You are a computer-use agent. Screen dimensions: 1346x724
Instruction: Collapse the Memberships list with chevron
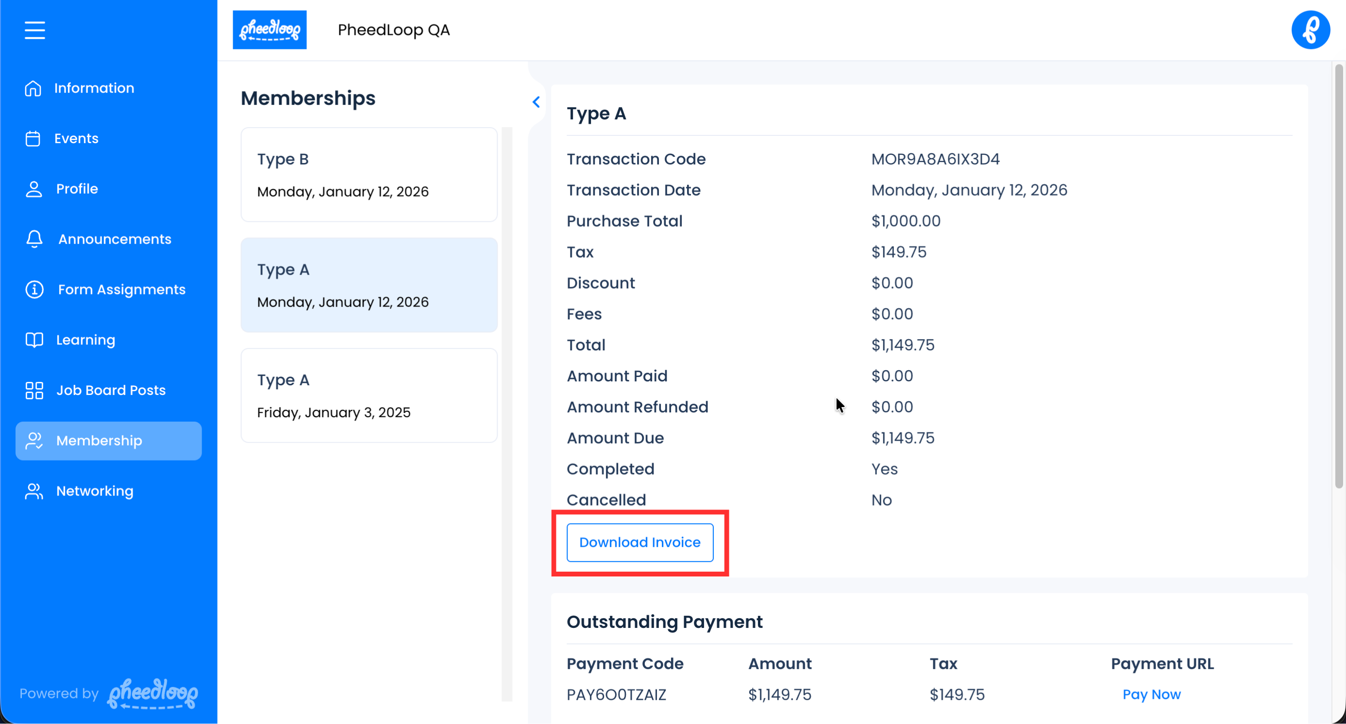pyautogui.click(x=536, y=102)
